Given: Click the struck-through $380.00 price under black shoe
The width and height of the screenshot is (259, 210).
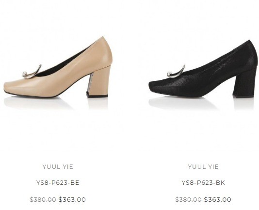Looking at the screenshot, I should click(188, 200).
